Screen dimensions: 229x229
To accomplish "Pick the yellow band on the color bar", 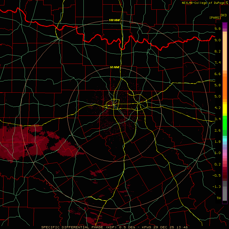I will 225,109.
